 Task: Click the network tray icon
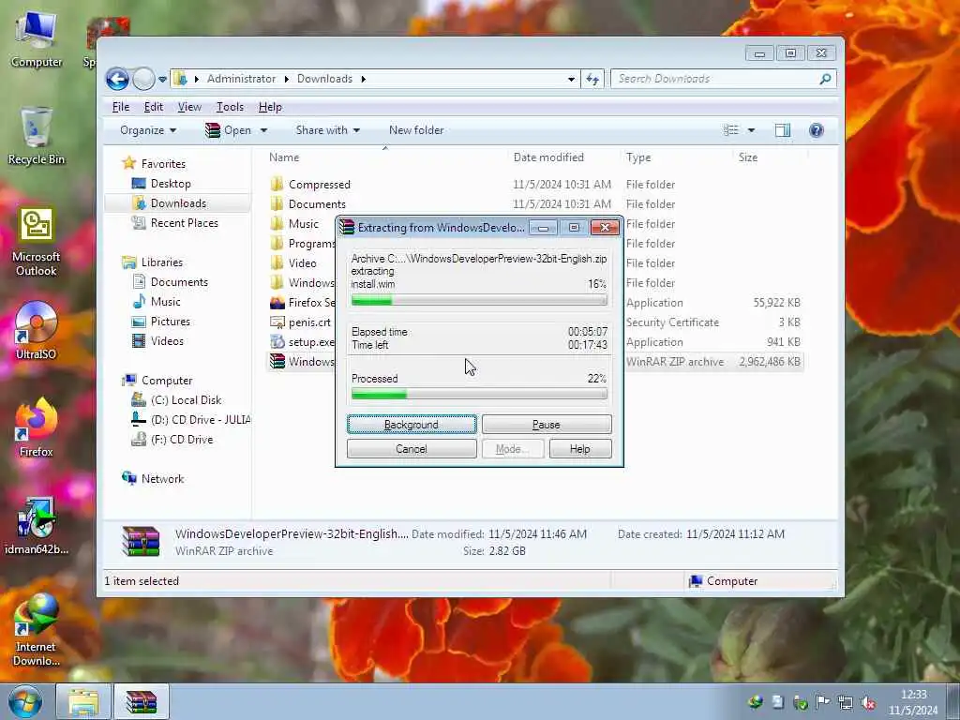pos(846,702)
